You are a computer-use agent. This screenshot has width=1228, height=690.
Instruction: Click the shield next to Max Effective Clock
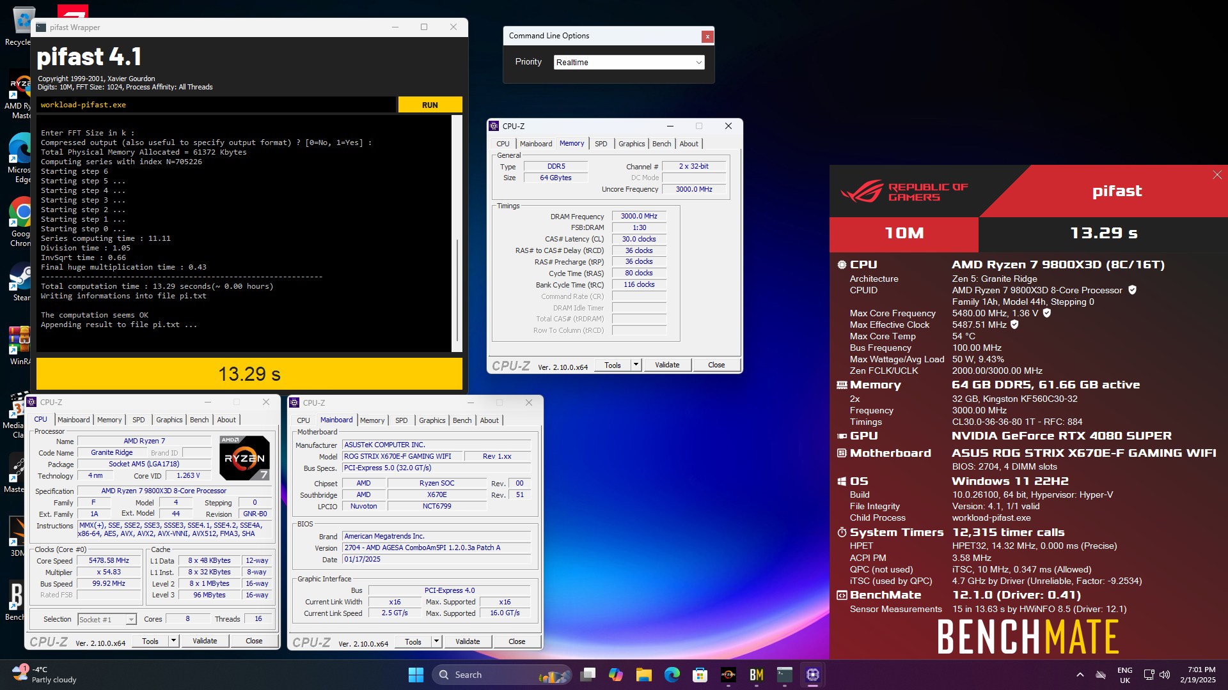point(1014,325)
